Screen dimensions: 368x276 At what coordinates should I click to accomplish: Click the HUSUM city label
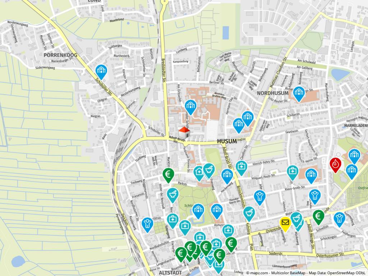pyautogui.click(x=227, y=141)
